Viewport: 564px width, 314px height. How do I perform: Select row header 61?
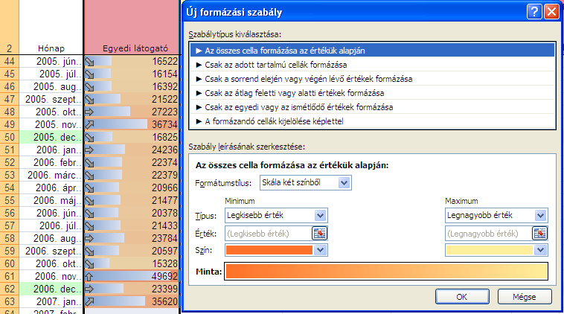tap(10, 276)
